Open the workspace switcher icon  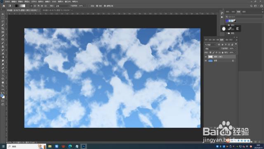coord(256,6)
